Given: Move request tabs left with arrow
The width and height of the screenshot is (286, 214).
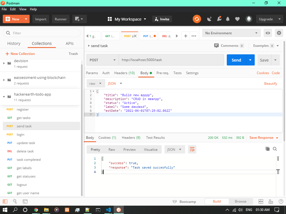Looking at the screenshot, I should pos(87,36).
